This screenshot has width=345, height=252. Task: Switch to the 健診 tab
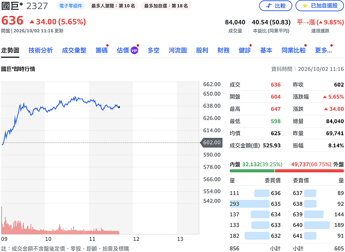(x=245, y=50)
